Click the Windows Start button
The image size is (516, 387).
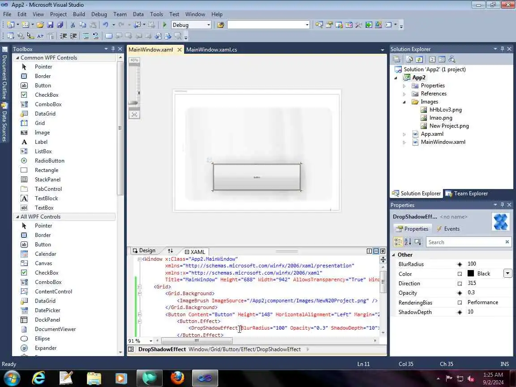pyautogui.click(x=12, y=378)
